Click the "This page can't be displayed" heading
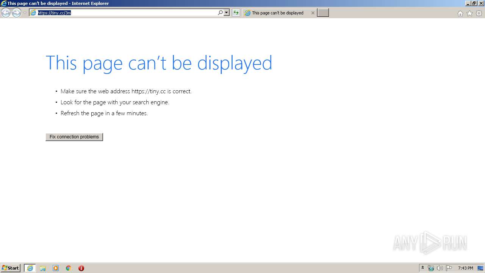 click(159, 63)
